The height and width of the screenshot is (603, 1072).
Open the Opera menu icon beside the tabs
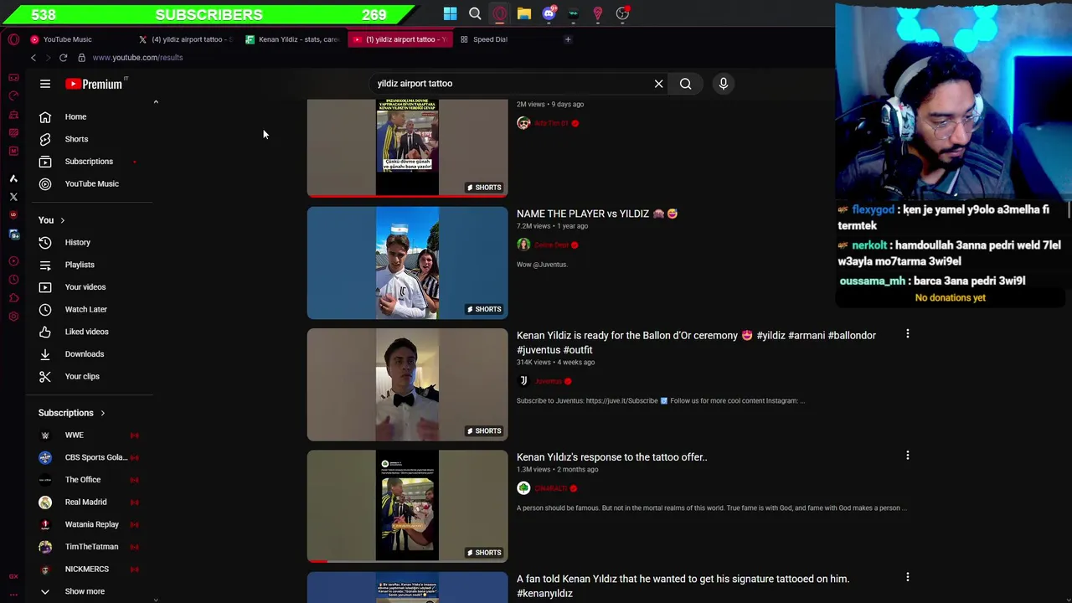13,39
